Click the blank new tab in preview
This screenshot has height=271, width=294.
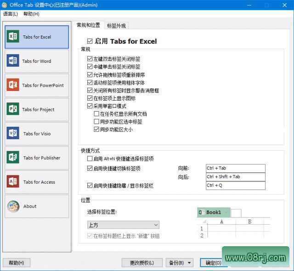236,213
